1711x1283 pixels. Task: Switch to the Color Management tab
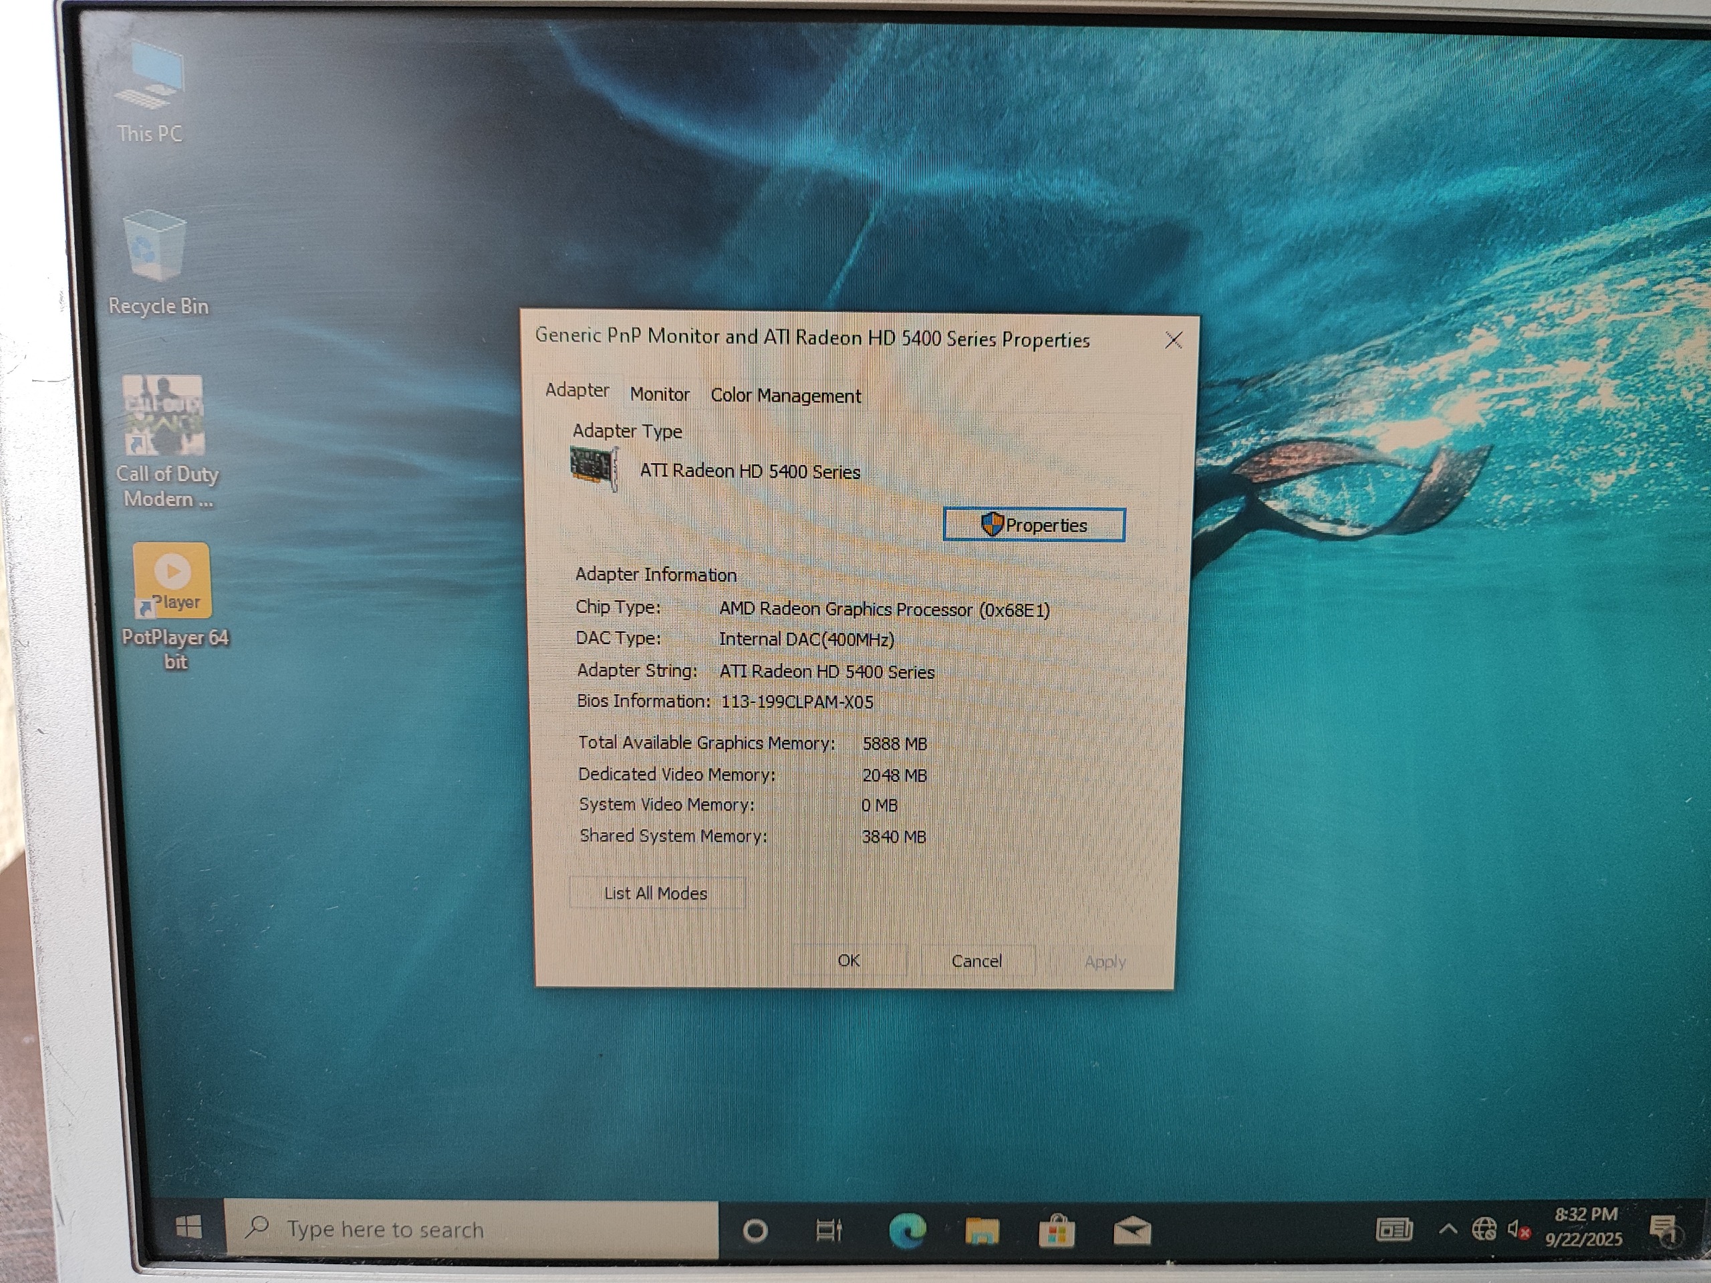coord(785,396)
